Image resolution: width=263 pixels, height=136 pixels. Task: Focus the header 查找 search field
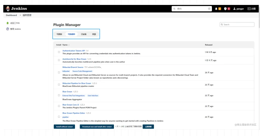(192, 9)
